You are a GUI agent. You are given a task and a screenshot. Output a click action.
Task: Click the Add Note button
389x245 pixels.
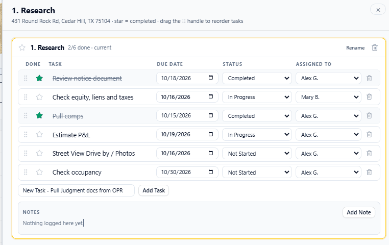click(359, 212)
